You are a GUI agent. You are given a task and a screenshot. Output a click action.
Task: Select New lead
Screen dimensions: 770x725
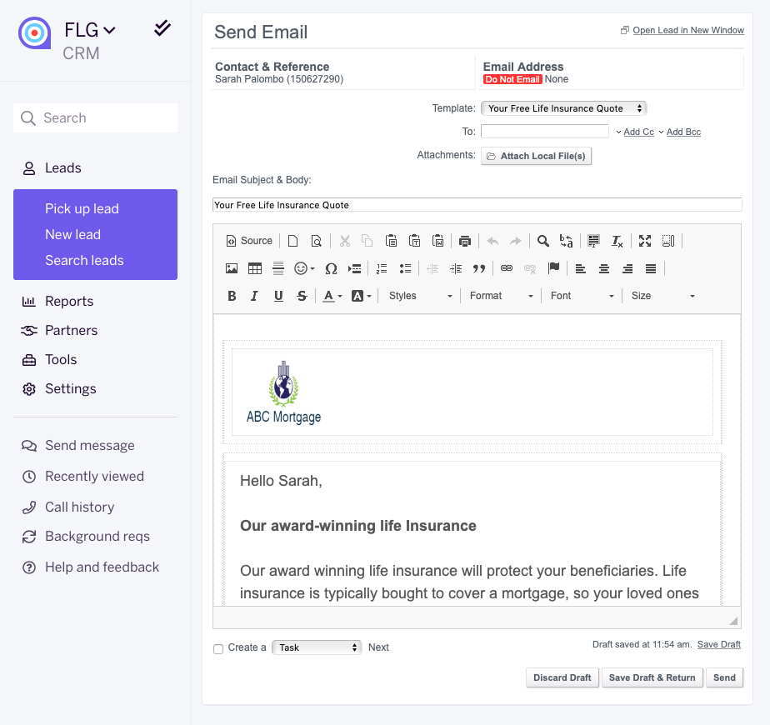click(x=72, y=235)
